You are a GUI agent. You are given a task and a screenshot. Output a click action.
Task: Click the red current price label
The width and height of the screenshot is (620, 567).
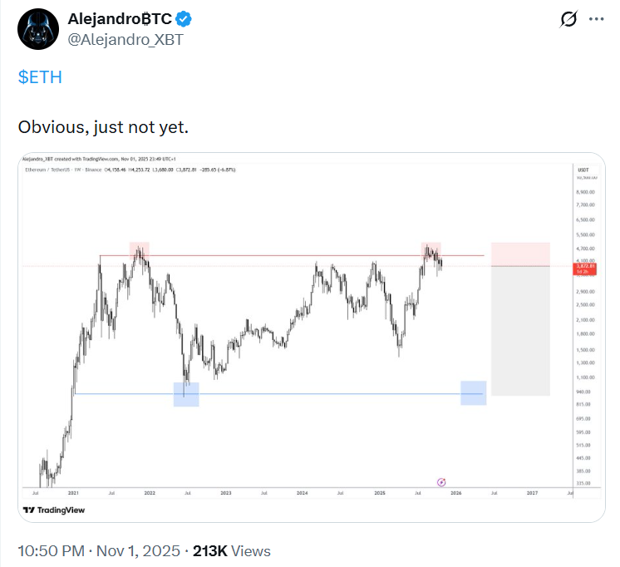584,269
